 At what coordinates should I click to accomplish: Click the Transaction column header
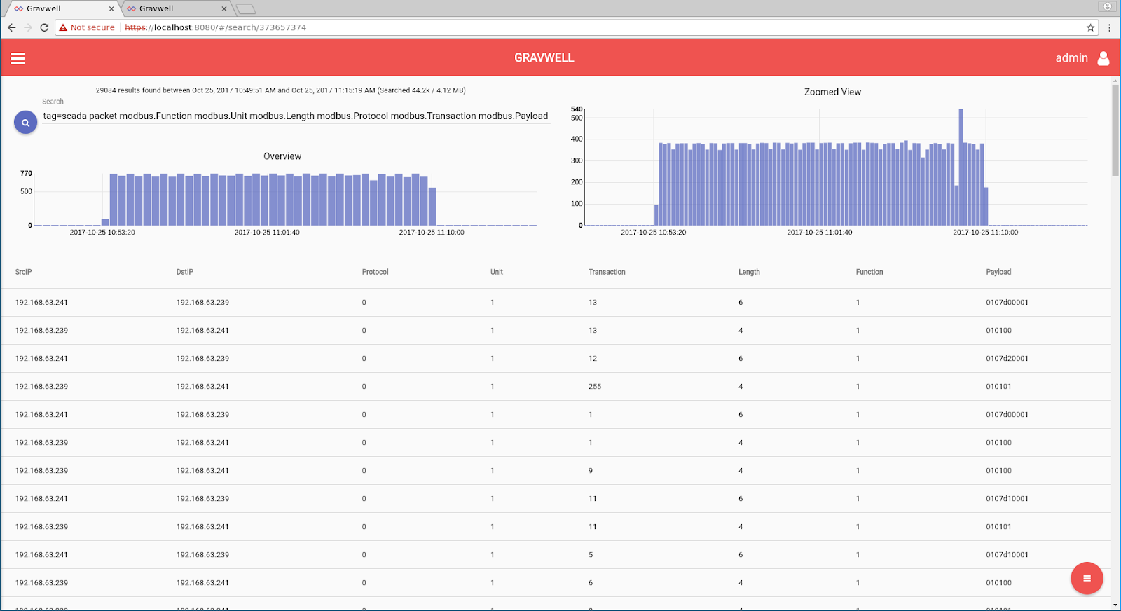click(x=607, y=272)
